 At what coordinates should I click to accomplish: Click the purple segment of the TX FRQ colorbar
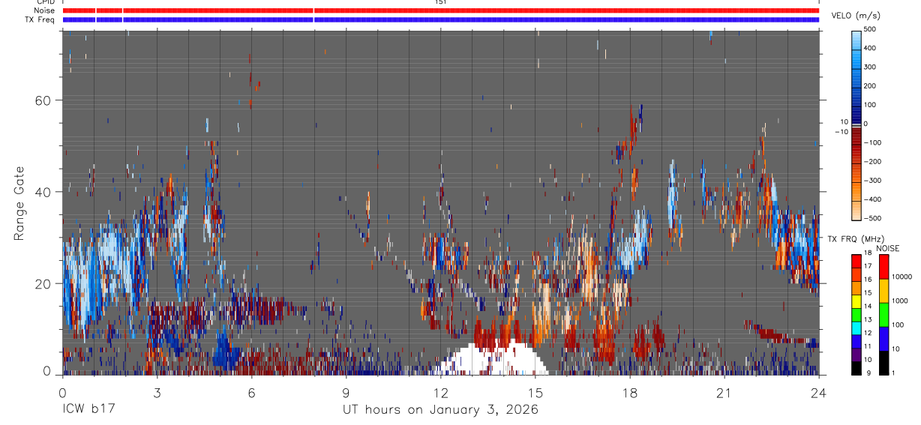coord(856,353)
